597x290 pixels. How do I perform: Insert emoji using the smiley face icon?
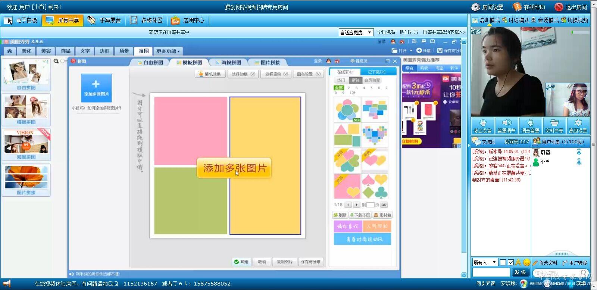pyautogui.click(x=526, y=262)
